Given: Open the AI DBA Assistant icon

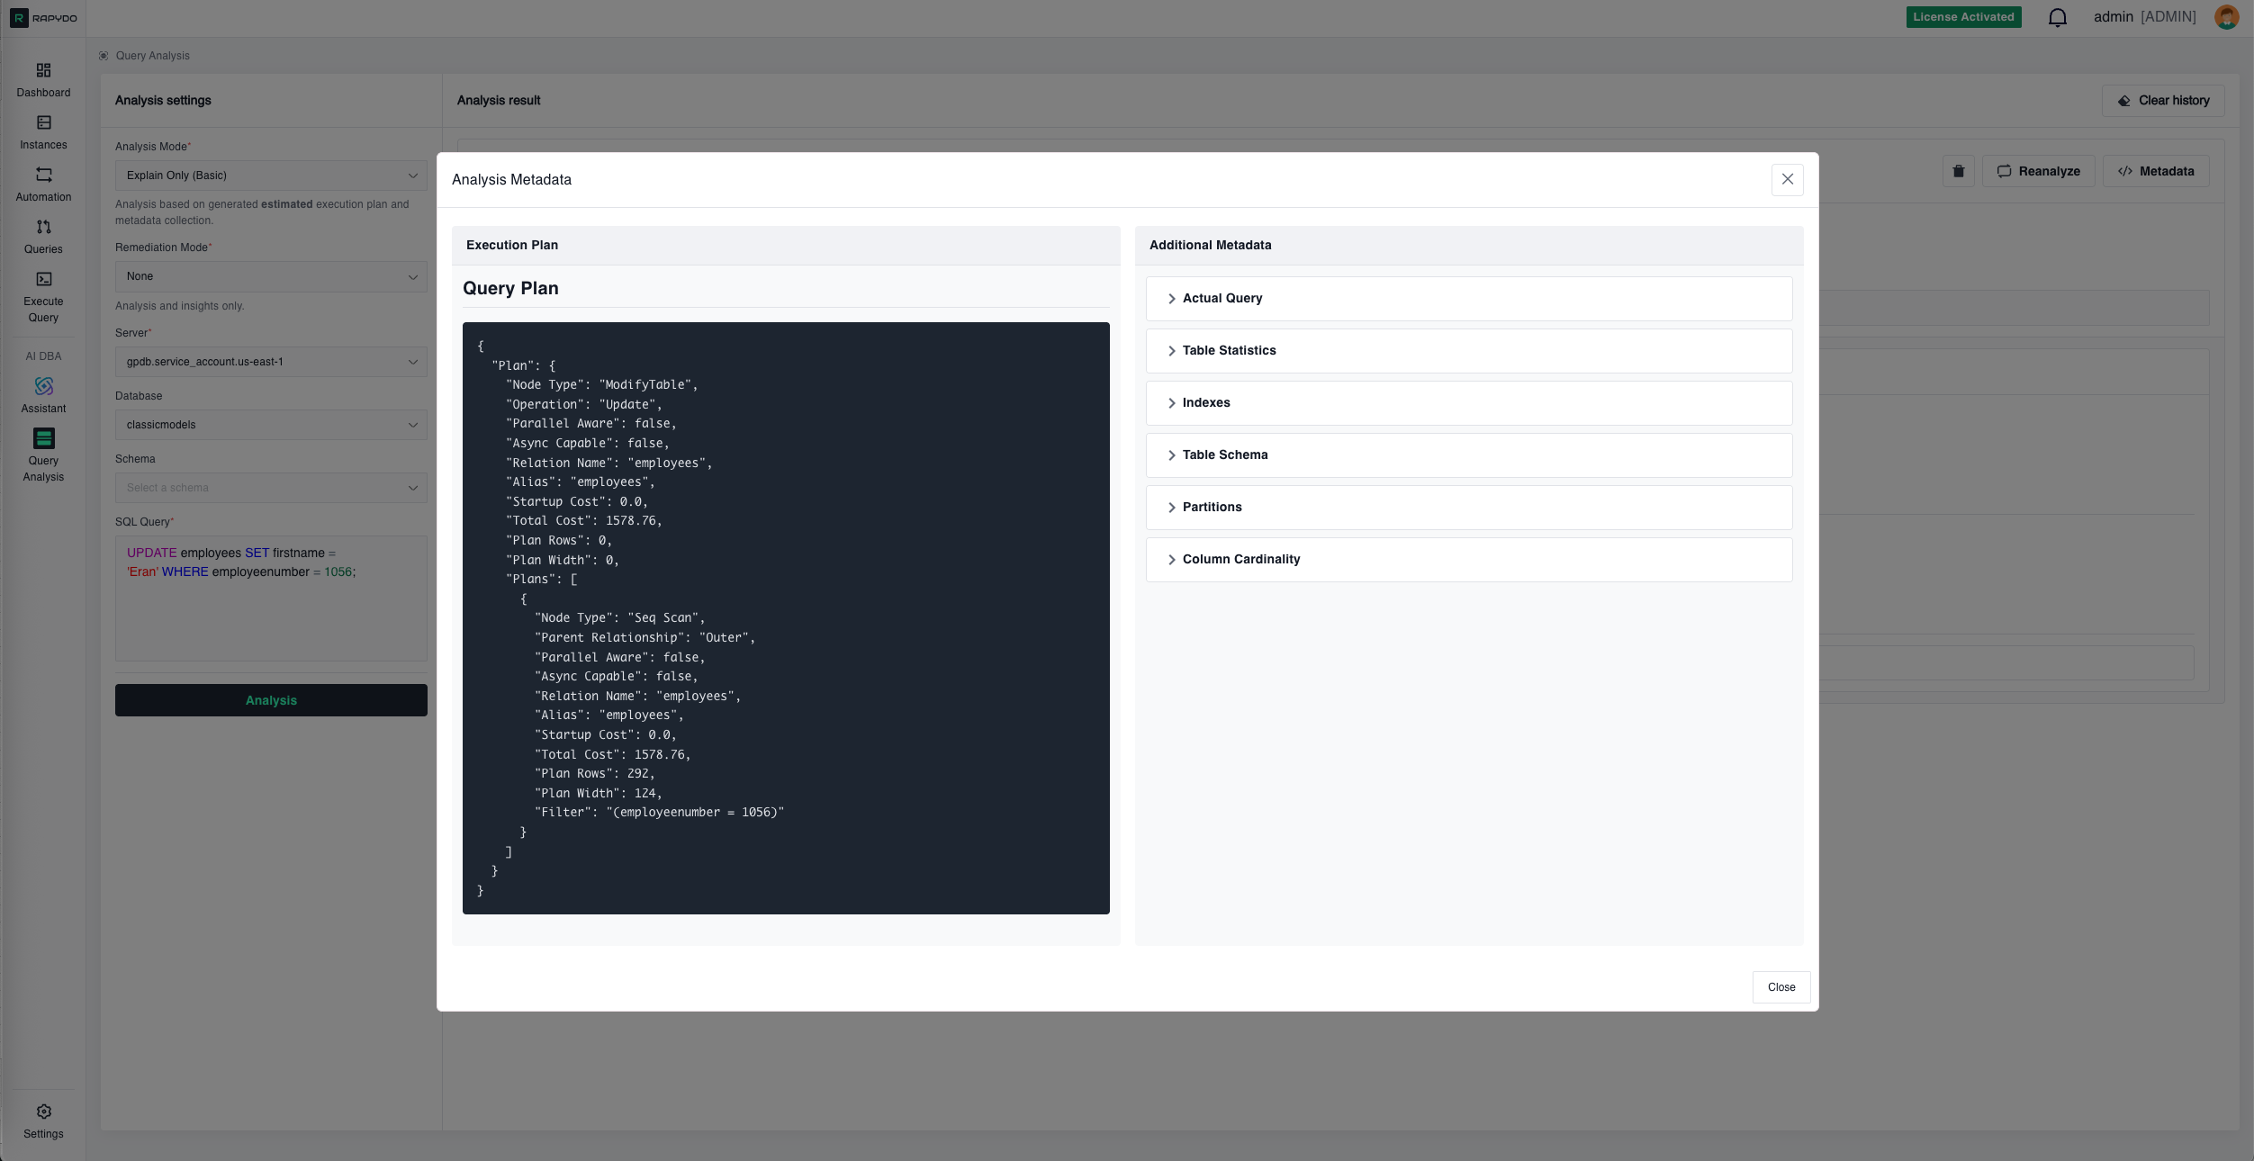Looking at the screenshot, I should pos(43,386).
